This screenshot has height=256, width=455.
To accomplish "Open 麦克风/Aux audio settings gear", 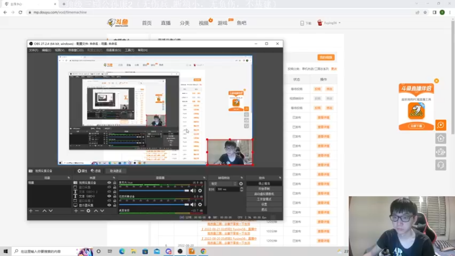I will tap(200, 191).
